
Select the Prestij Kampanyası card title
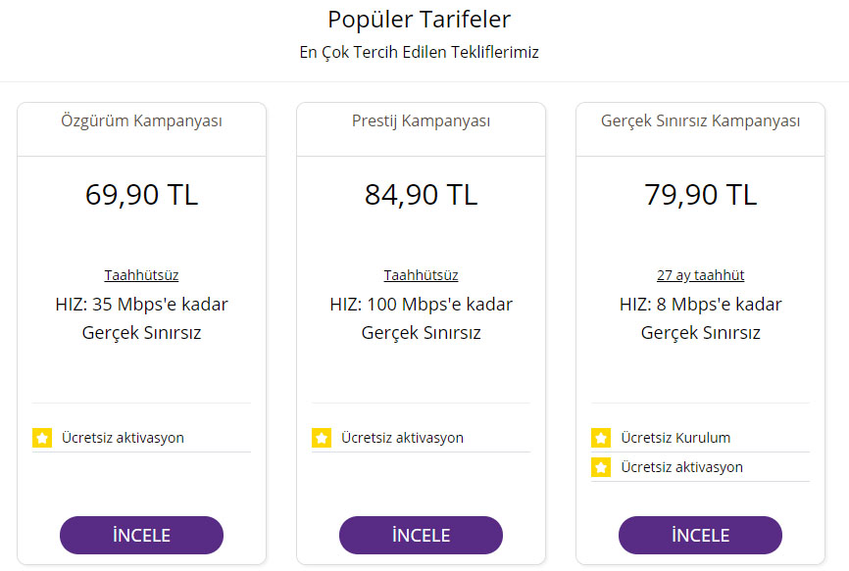pyautogui.click(x=421, y=121)
